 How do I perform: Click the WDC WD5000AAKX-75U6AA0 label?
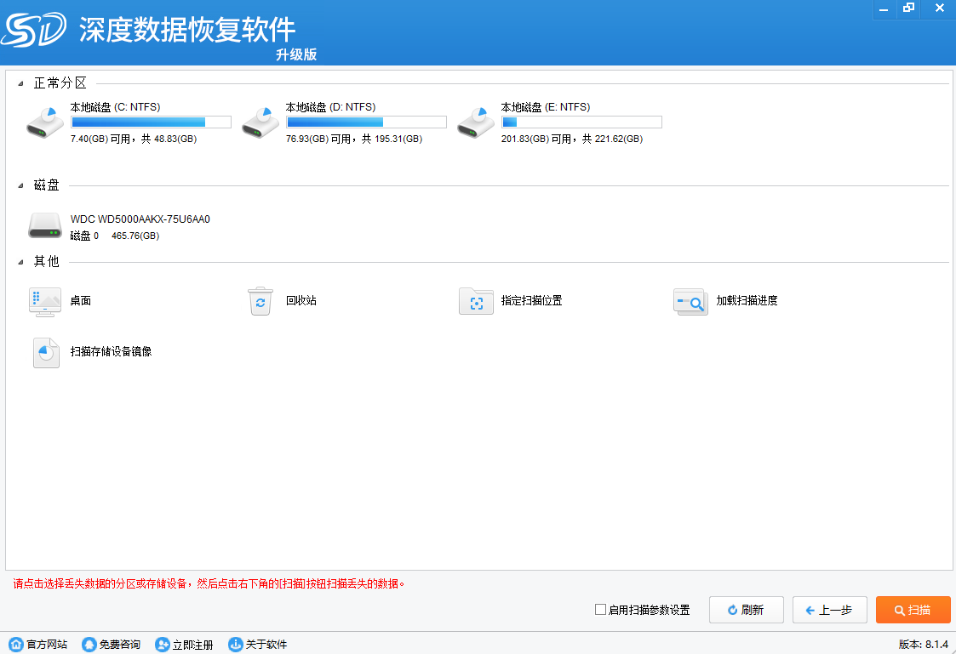(140, 219)
